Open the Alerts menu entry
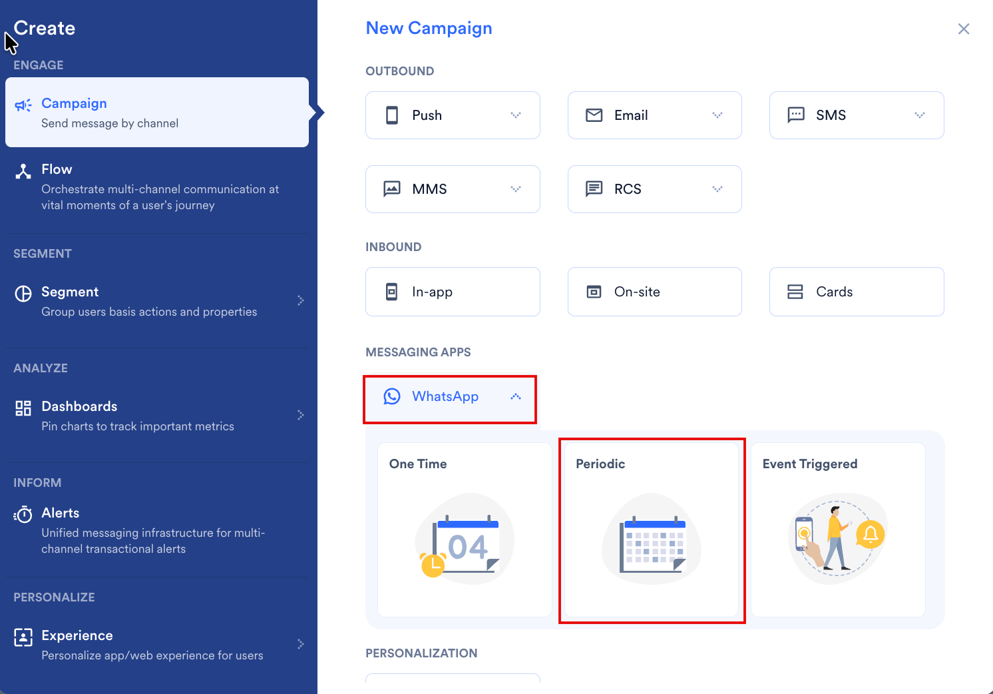The height and width of the screenshot is (694, 993). (157, 530)
